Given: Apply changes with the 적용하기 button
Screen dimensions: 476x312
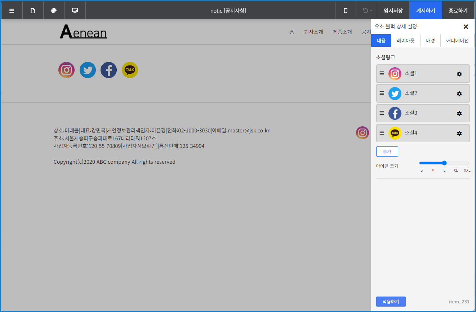Looking at the screenshot, I should 391,301.
